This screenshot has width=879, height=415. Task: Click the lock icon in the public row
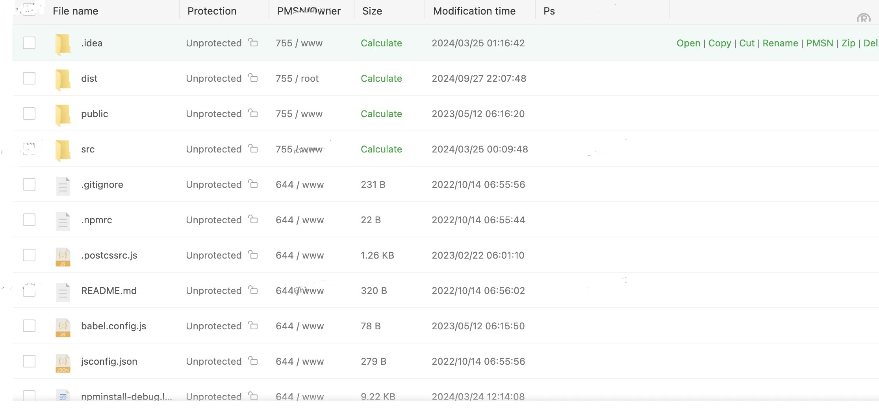click(253, 114)
